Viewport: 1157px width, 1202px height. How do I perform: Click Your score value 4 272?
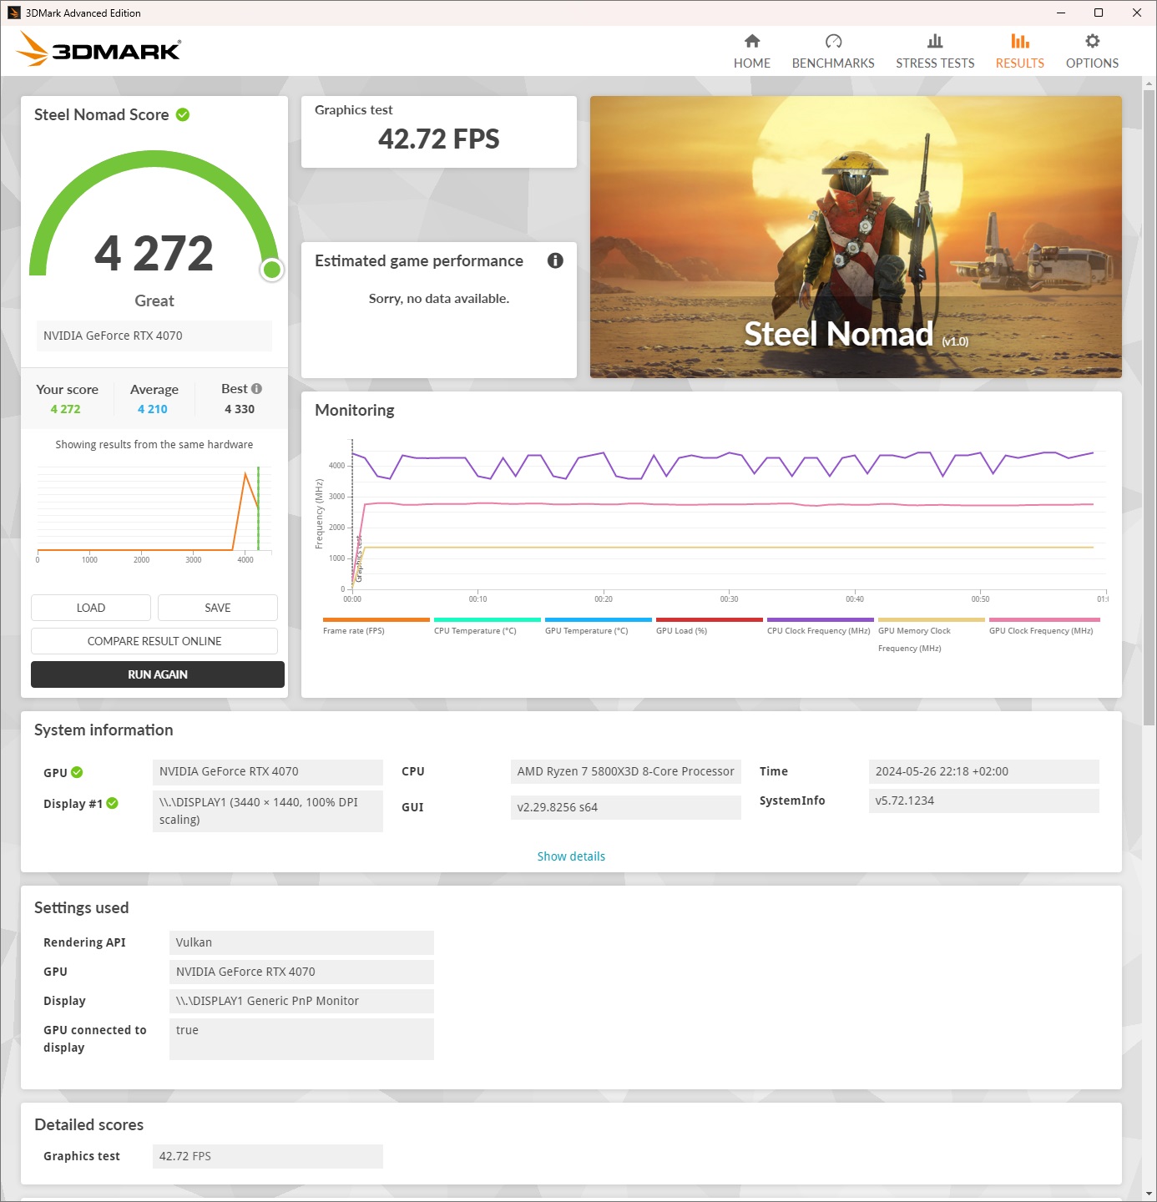(x=66, y=409)
